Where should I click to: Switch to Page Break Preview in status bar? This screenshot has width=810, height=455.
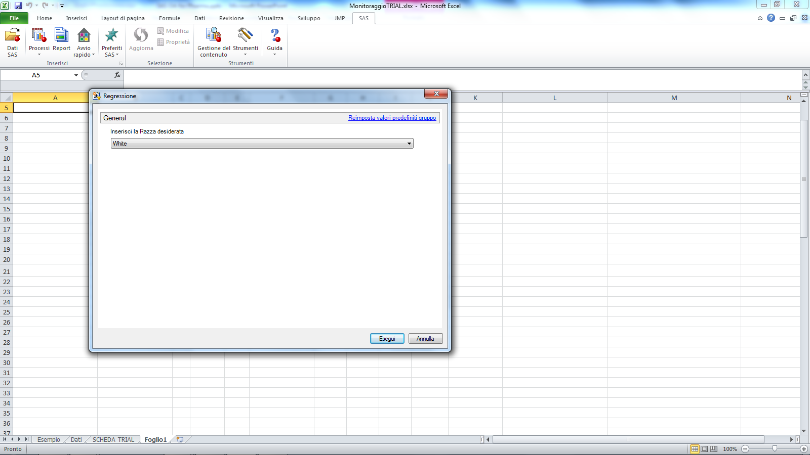pyautogui.click(x=714, y=449)
